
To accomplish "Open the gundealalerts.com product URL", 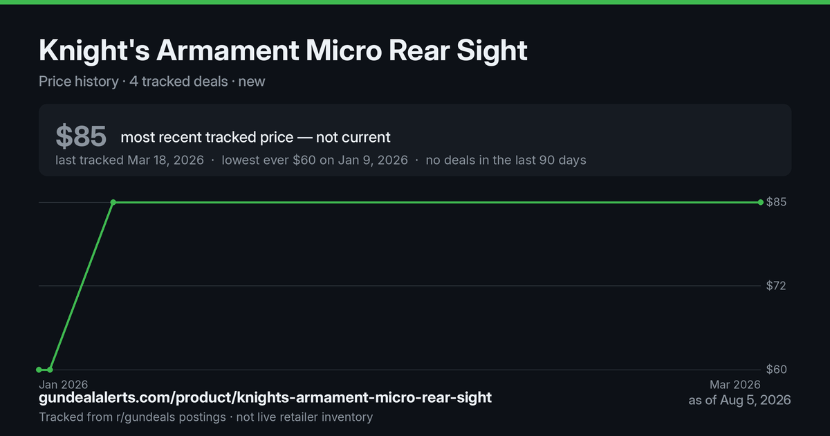I will pos(266,397).
